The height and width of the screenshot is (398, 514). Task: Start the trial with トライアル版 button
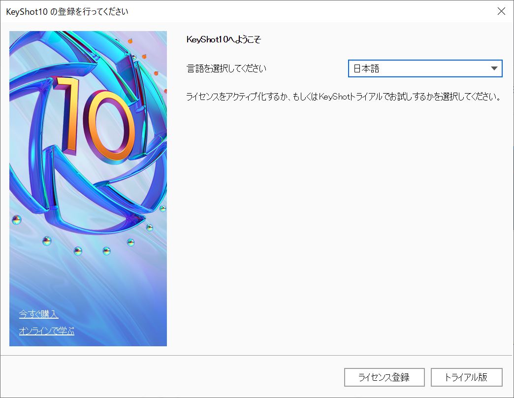point(466,377)
